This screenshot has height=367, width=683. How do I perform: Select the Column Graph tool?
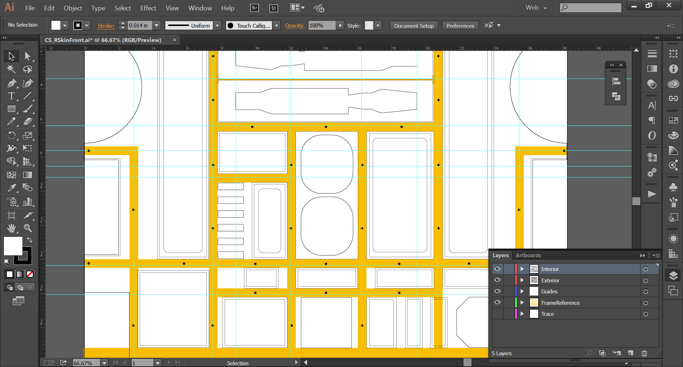pyautogui.click(x=27, y=202)
